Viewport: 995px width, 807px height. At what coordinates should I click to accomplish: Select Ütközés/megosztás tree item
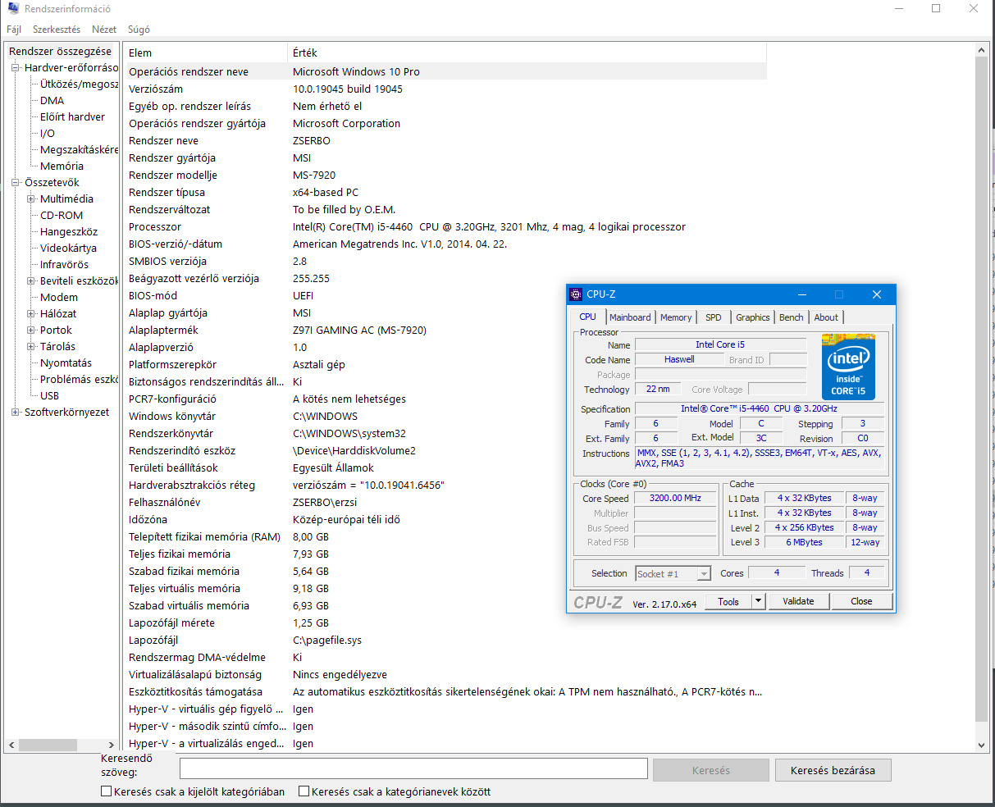79,84
